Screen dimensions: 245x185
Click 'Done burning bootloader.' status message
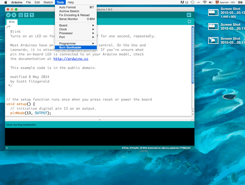[21, 125]
